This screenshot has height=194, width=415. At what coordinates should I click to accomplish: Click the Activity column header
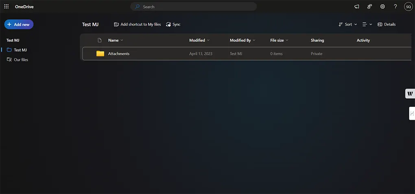pyautogui.click(x=363, y=41)
